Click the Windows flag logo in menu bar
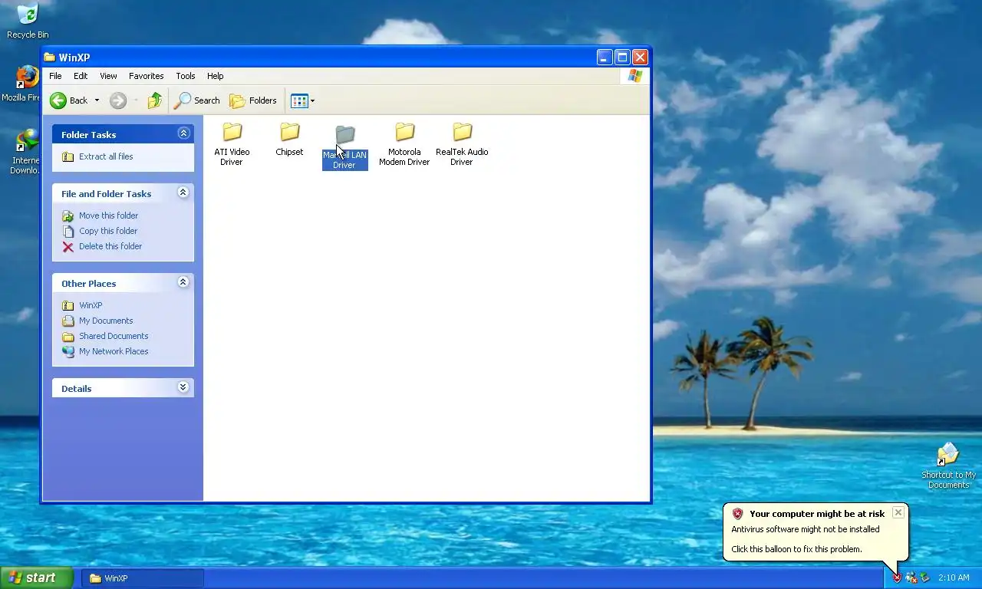This screenshot has width=982, height=589. [x=635, y=76]
